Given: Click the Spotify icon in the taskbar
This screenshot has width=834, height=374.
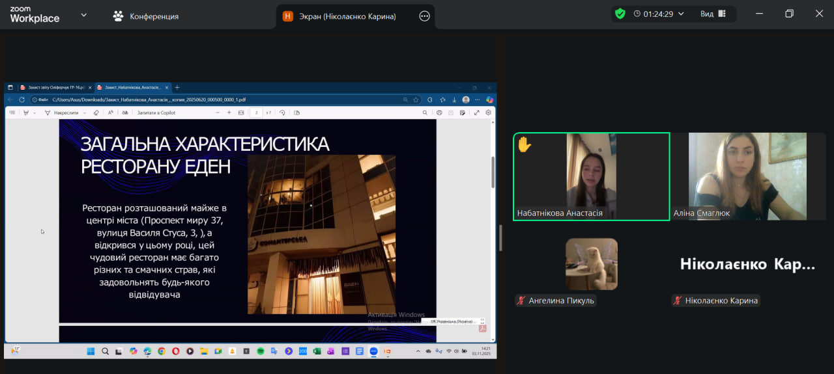Looking at the screenshot, I should pos(260,351).
